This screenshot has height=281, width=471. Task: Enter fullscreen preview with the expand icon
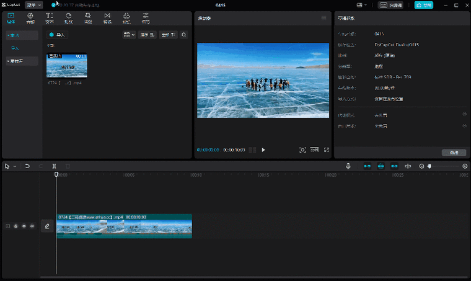(x=327, y=149)
